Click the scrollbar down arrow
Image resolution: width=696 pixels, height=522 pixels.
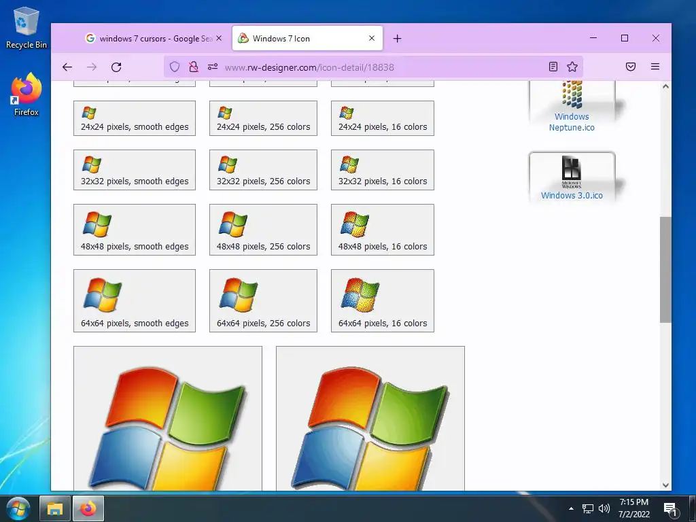pos(665,485)
